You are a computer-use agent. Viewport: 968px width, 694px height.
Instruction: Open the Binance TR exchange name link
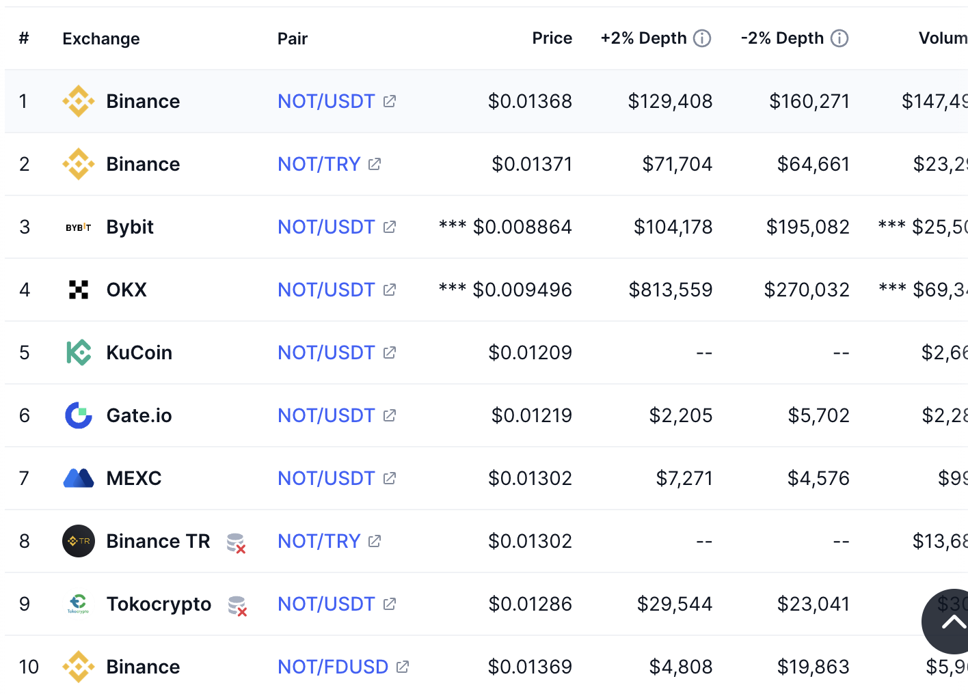(x=158, y=542)
